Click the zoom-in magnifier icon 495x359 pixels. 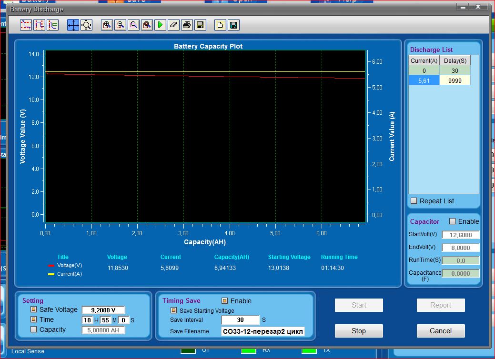pyautogui.click(x=107, y=25)
